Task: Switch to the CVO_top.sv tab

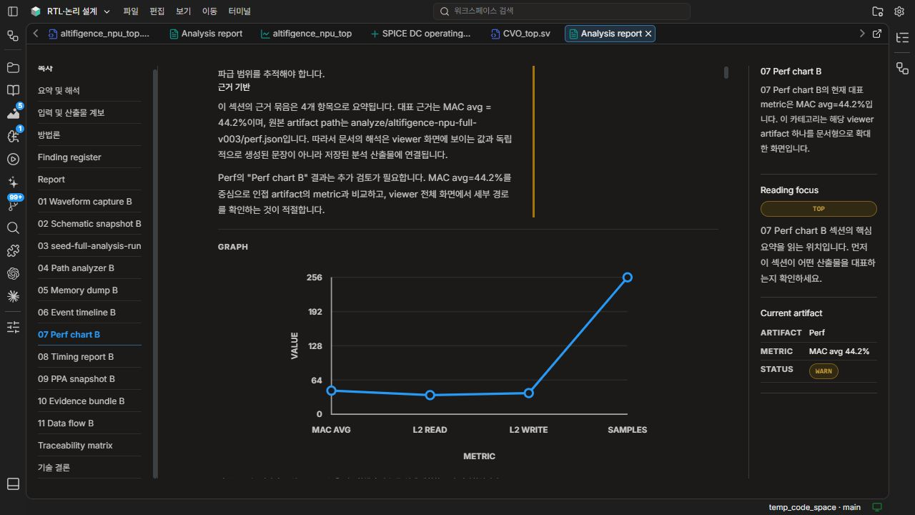Action: (x=522, y=34)
